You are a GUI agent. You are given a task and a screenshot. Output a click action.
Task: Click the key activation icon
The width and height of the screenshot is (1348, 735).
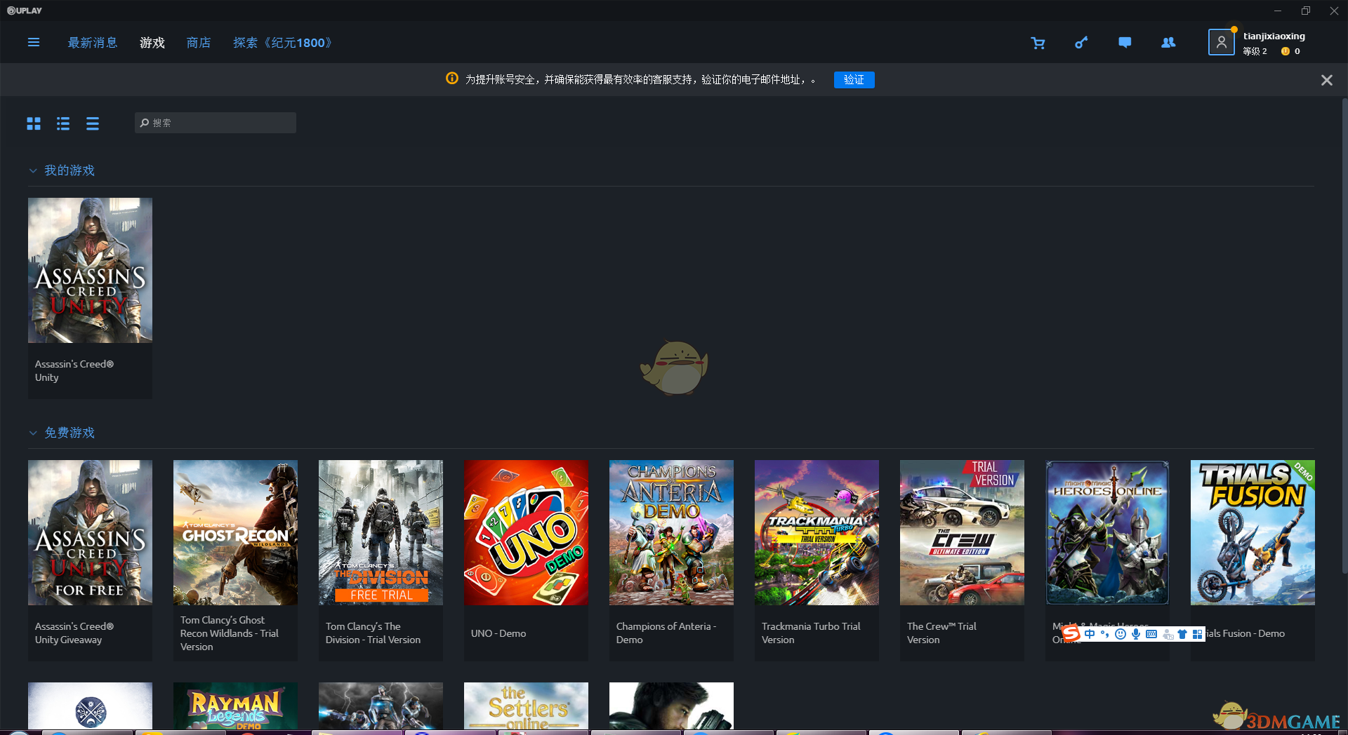1081,43
